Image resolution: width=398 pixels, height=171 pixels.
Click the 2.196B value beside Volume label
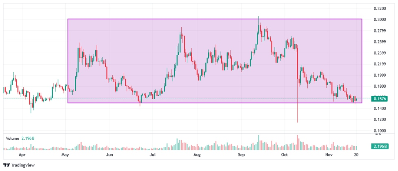point(28,139)
